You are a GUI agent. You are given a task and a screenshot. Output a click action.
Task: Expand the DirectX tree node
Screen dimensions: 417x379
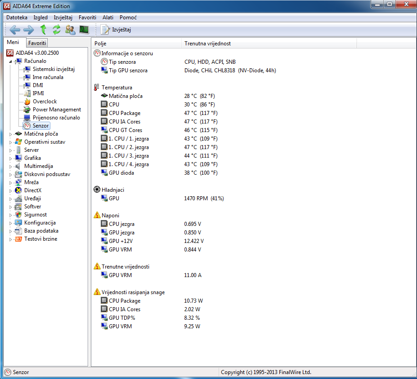point(10,191)
